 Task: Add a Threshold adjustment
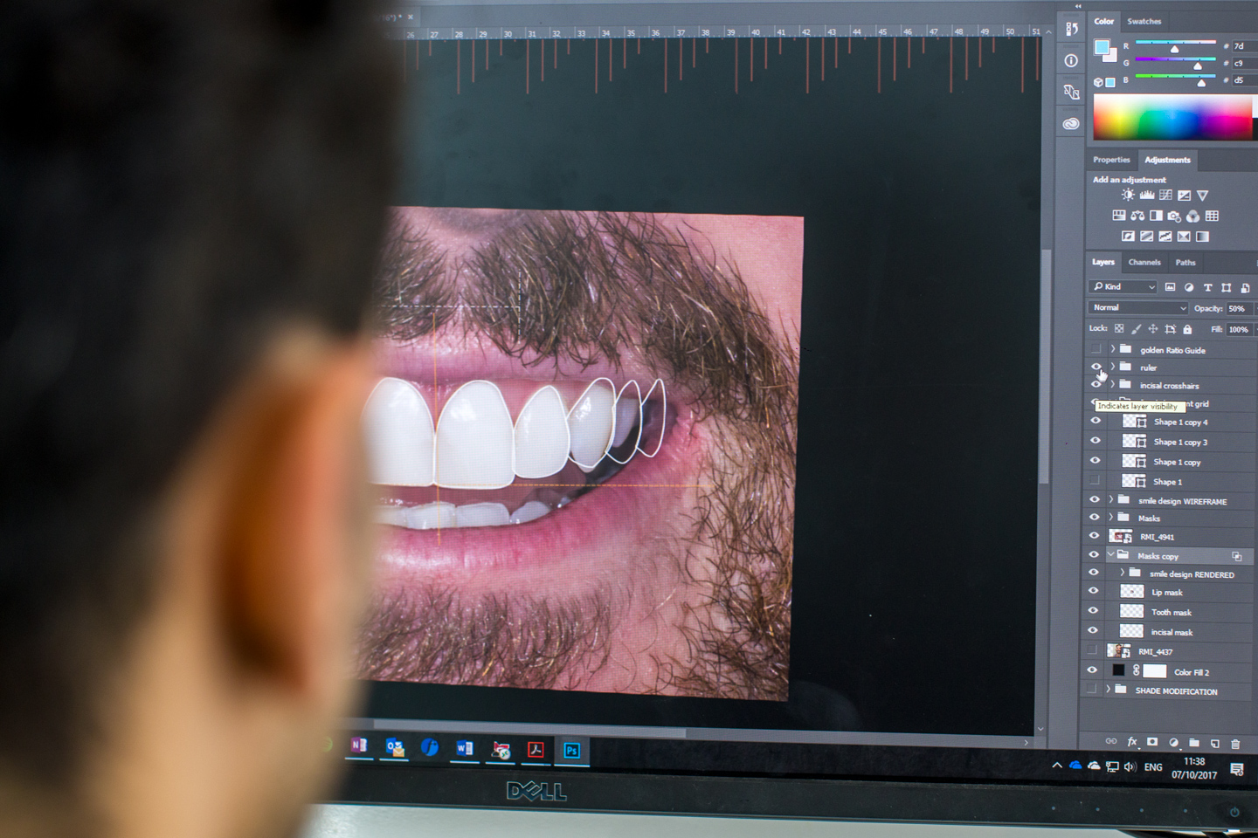tap(1165, 237)
